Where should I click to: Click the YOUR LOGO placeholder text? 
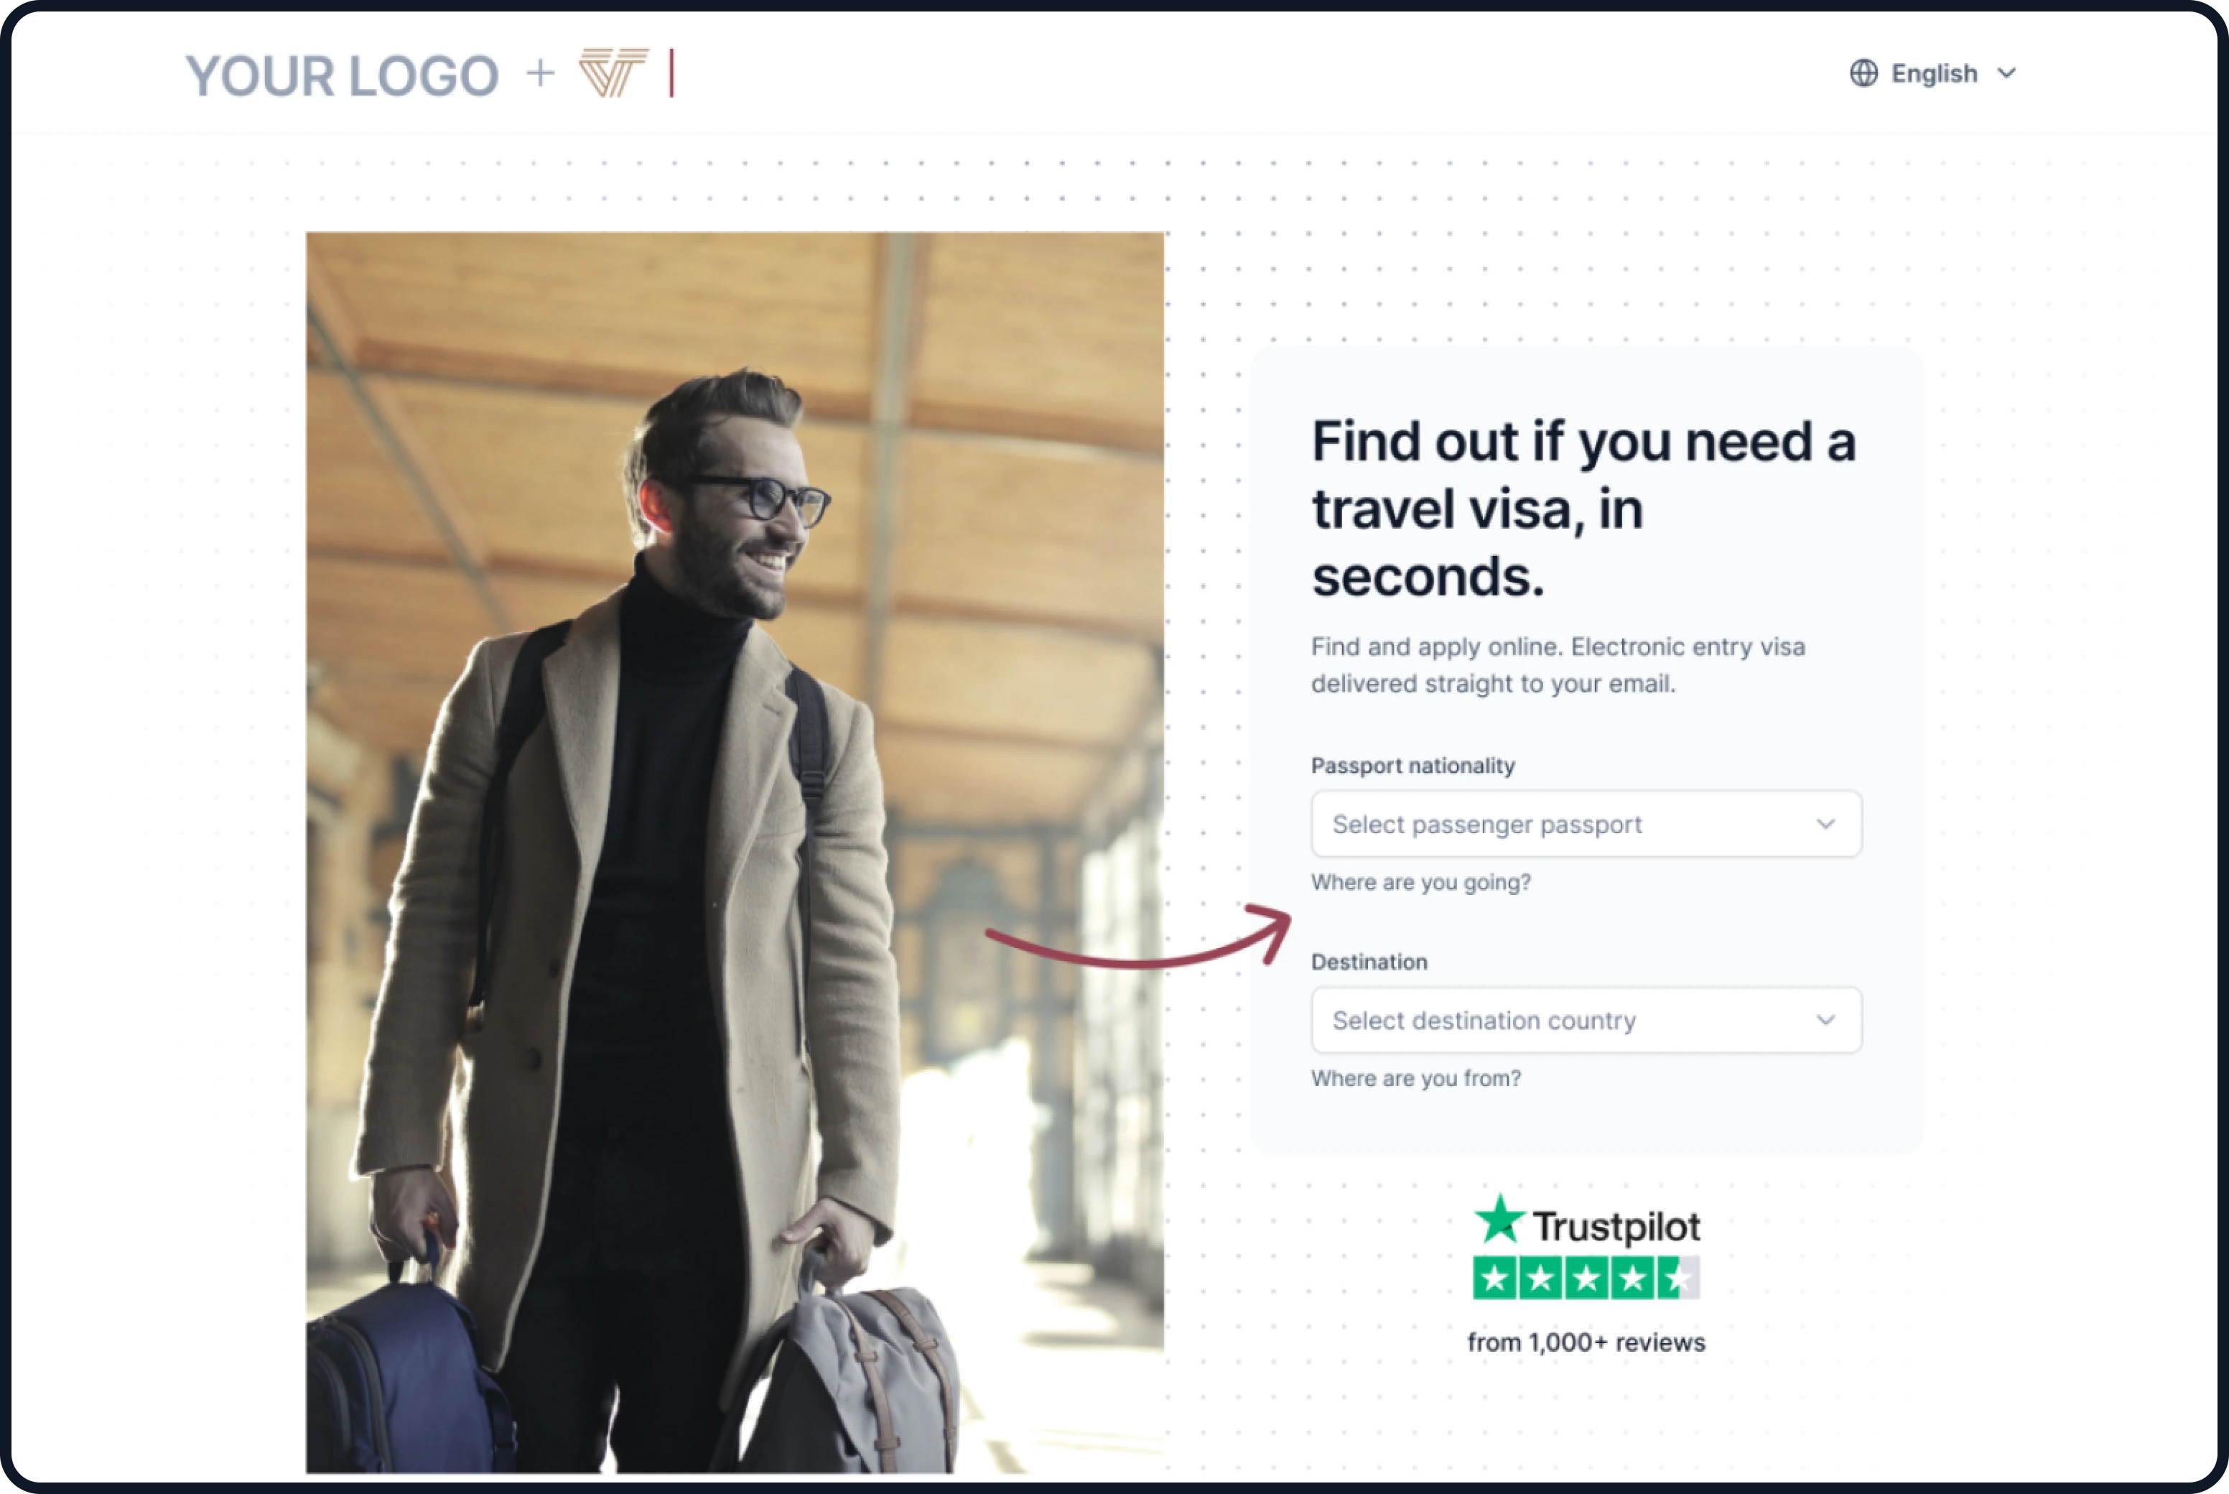point(342,76)
